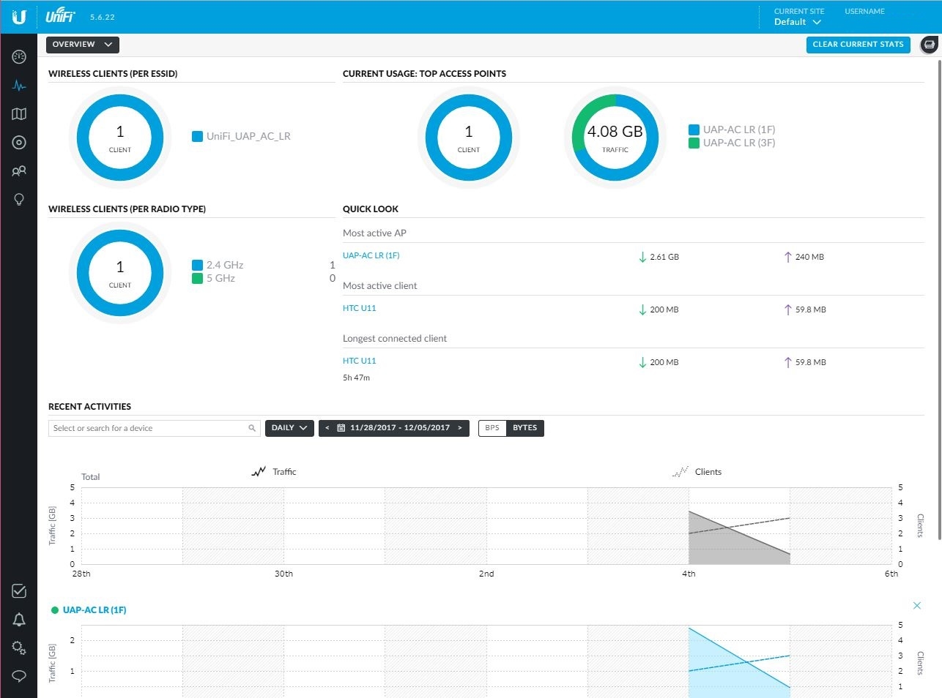The width and height of the screenshot is (942, 698).
Task: Click the top access points client donut
Action: pyautogui.click(x=469, y=137)
